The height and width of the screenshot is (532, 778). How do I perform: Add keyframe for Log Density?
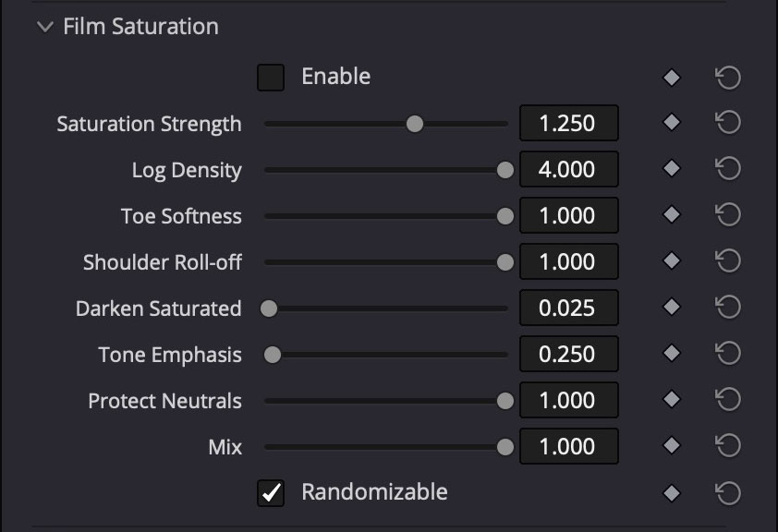click(672, 169)
